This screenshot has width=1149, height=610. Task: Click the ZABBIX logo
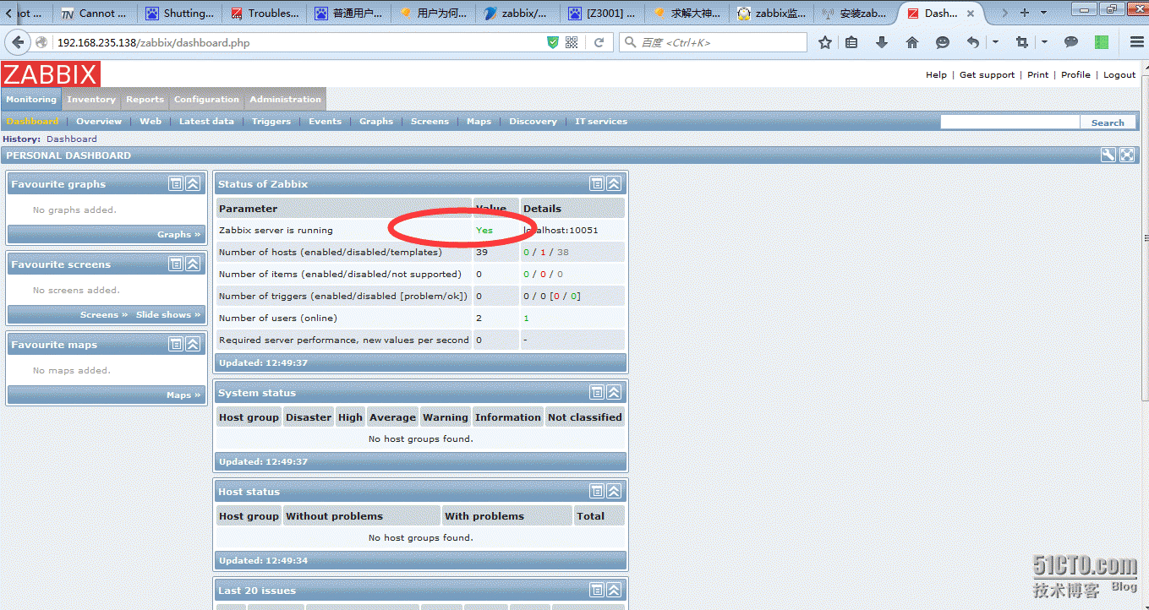pos(51,74)
